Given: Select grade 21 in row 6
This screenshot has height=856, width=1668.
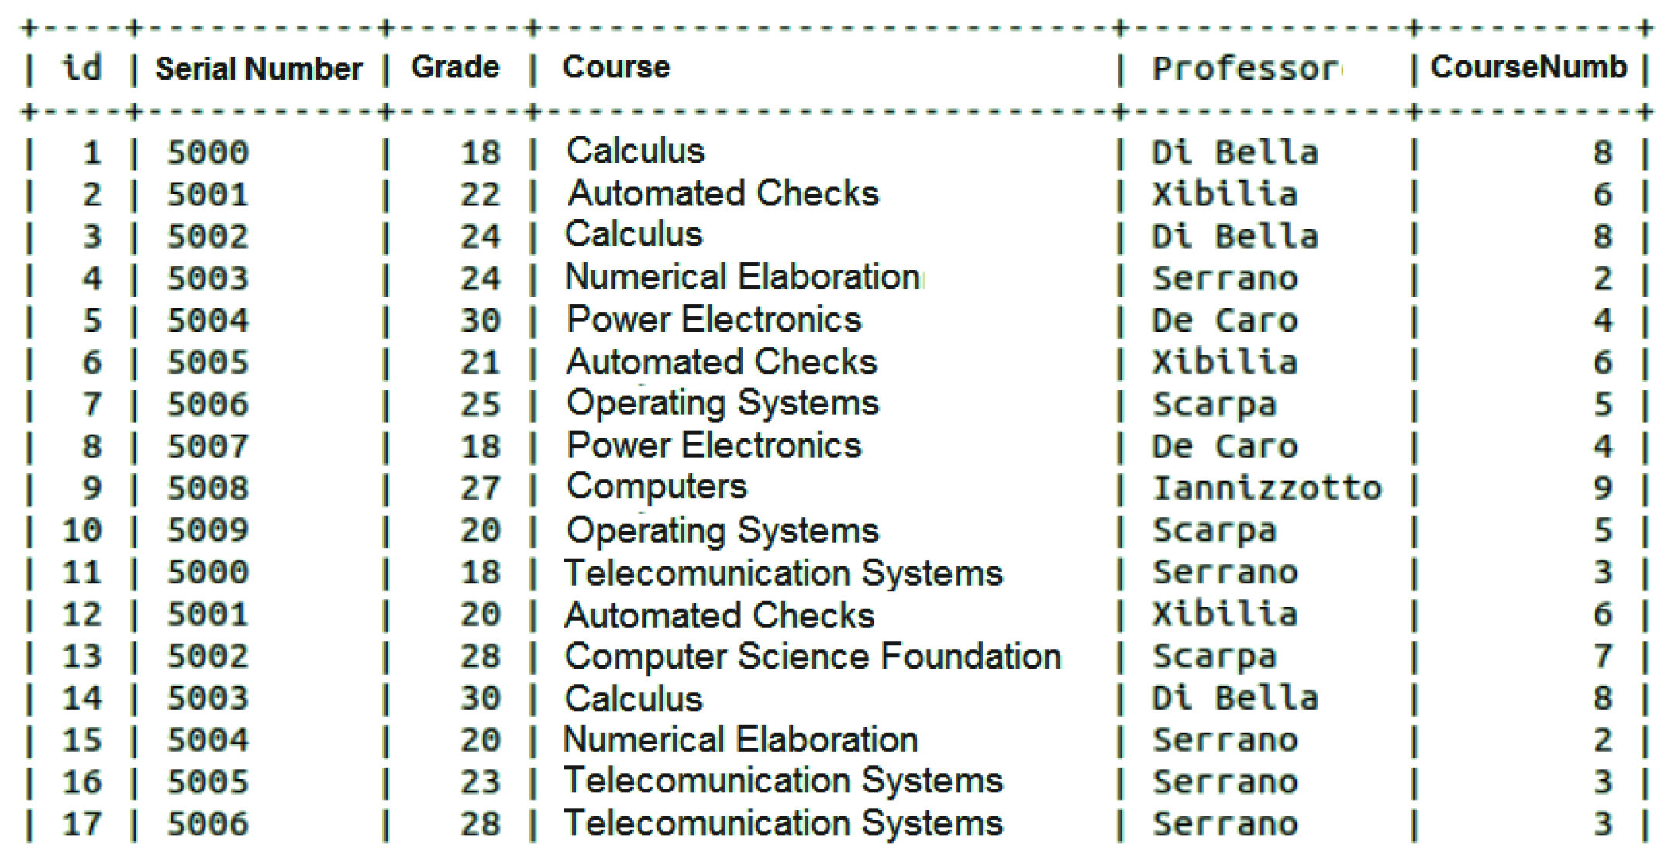Looking at the screenshot, I should (481, 363).
